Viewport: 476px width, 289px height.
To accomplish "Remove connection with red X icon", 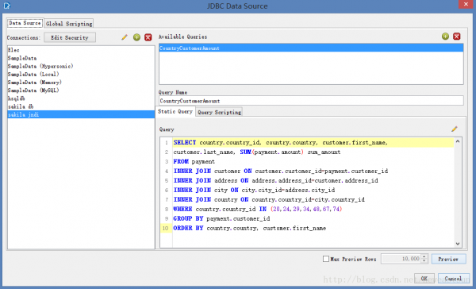I will (148, 37).
